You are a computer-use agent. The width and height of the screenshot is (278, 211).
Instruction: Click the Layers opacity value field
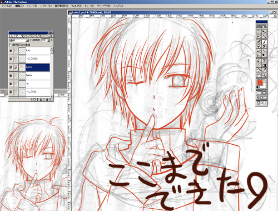44,40
